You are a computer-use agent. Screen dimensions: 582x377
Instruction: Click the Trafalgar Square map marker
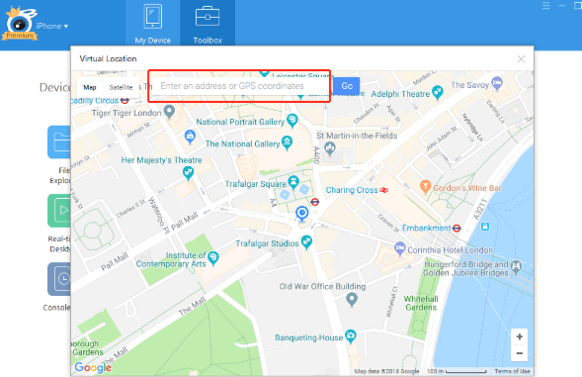click(293, 181)
